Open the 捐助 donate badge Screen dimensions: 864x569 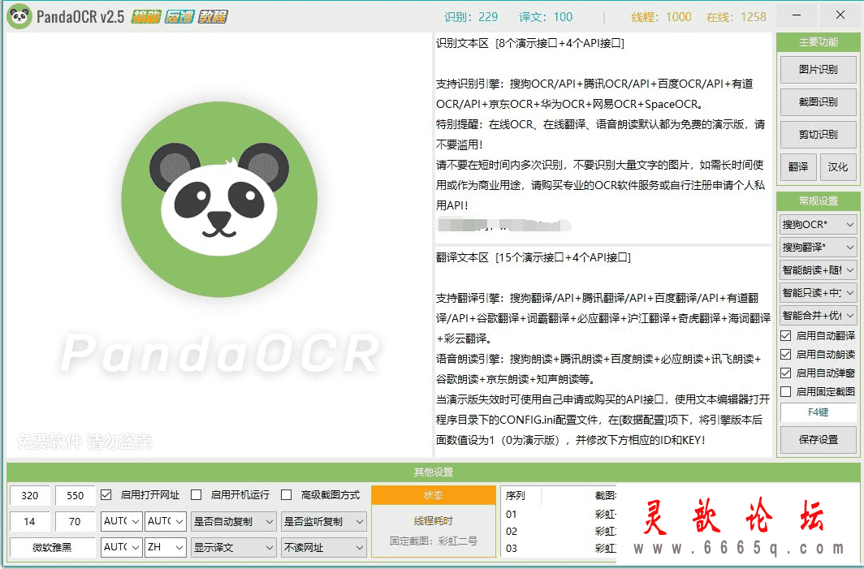[145, 16]
